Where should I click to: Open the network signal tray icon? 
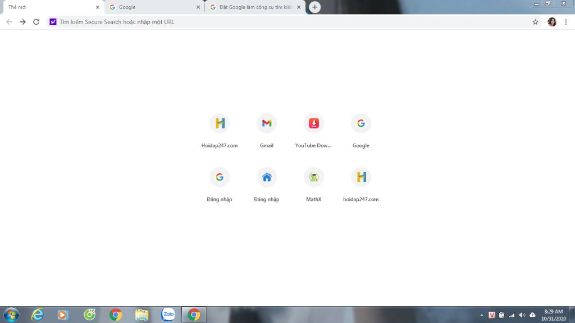tap(512, 315)
